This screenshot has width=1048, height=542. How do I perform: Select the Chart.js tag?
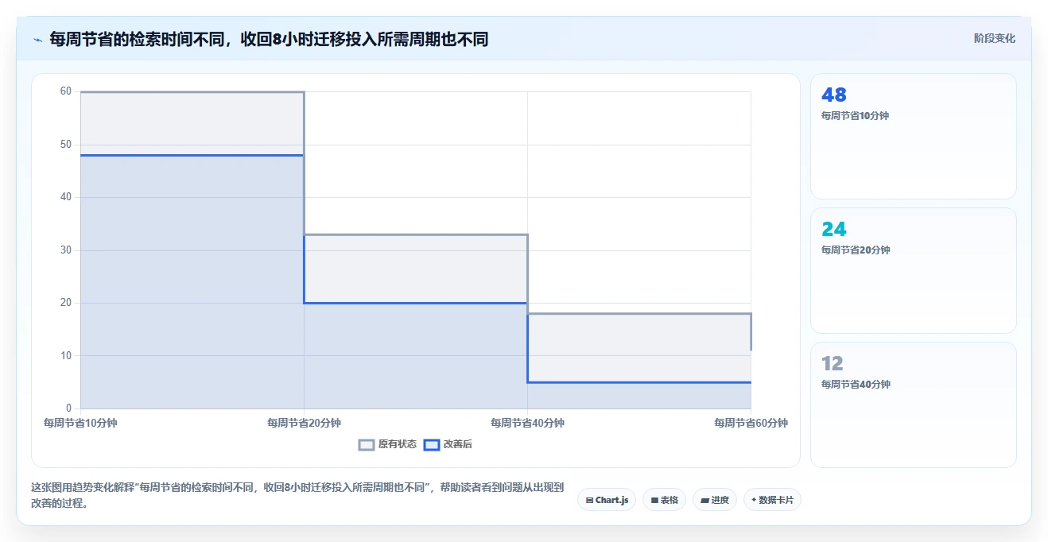(607, 500)
